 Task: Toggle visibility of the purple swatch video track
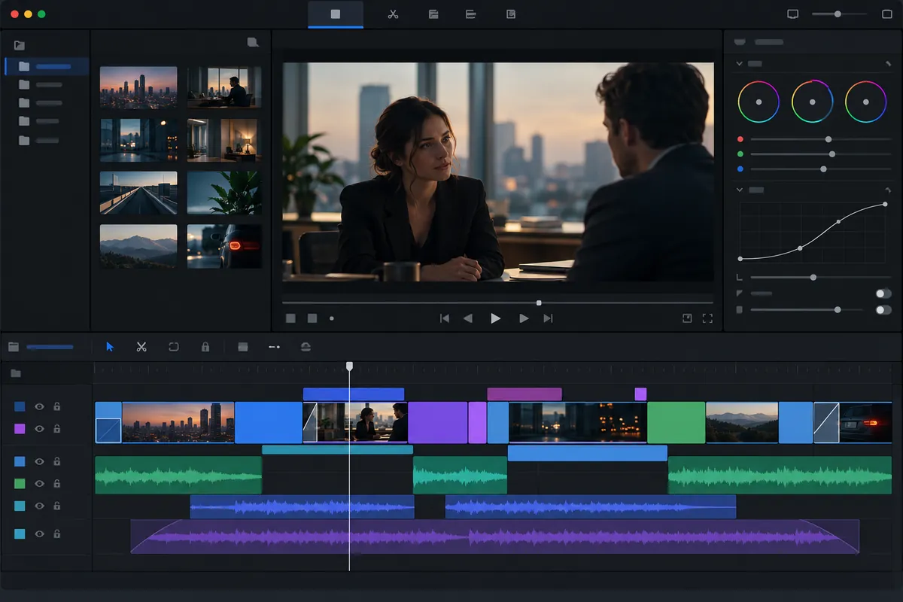[39, 429]
